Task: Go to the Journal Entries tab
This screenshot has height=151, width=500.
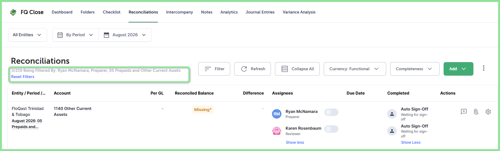Action: point(260,12)
